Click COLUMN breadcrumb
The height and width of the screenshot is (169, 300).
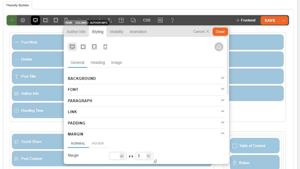[x=81, y=23]
